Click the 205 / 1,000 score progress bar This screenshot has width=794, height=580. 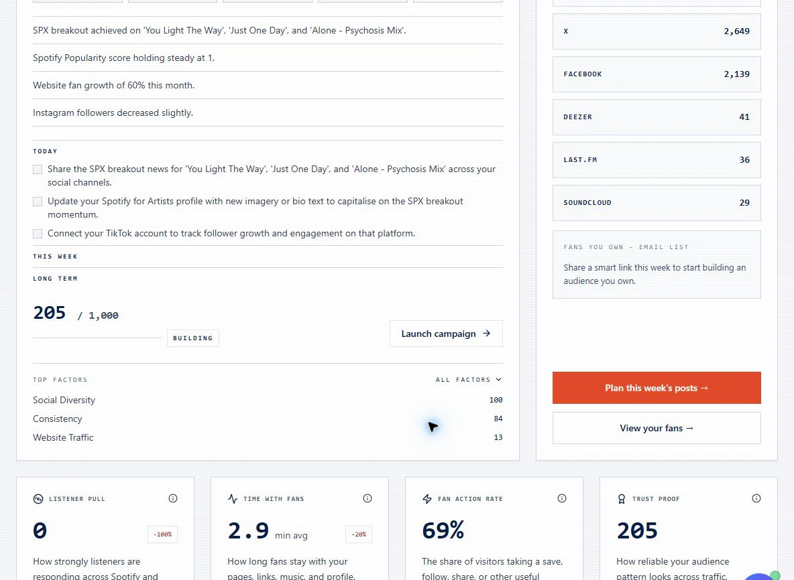tap(97, 338)
